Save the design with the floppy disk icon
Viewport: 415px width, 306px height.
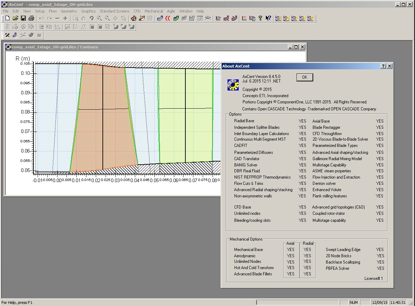point(23,18)
